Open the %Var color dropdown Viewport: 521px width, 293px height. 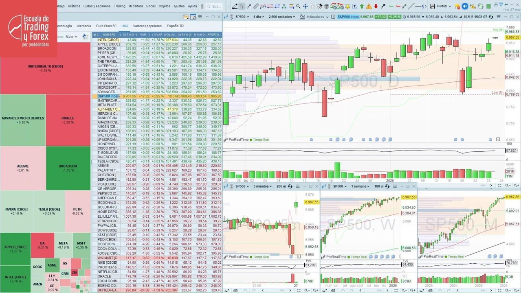pos(72,37)
